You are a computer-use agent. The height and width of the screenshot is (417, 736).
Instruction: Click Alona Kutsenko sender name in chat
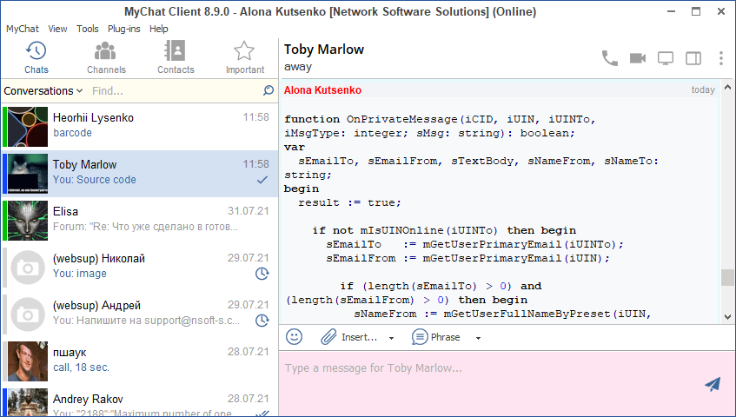point(322,90)
